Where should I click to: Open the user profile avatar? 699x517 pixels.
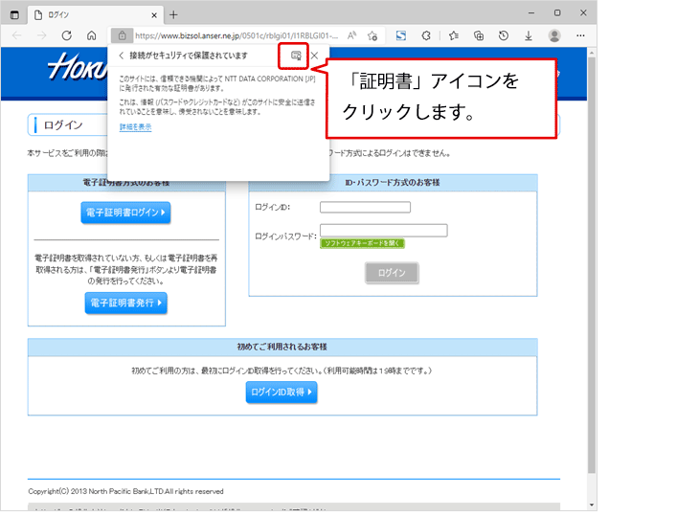coord(554,34)
